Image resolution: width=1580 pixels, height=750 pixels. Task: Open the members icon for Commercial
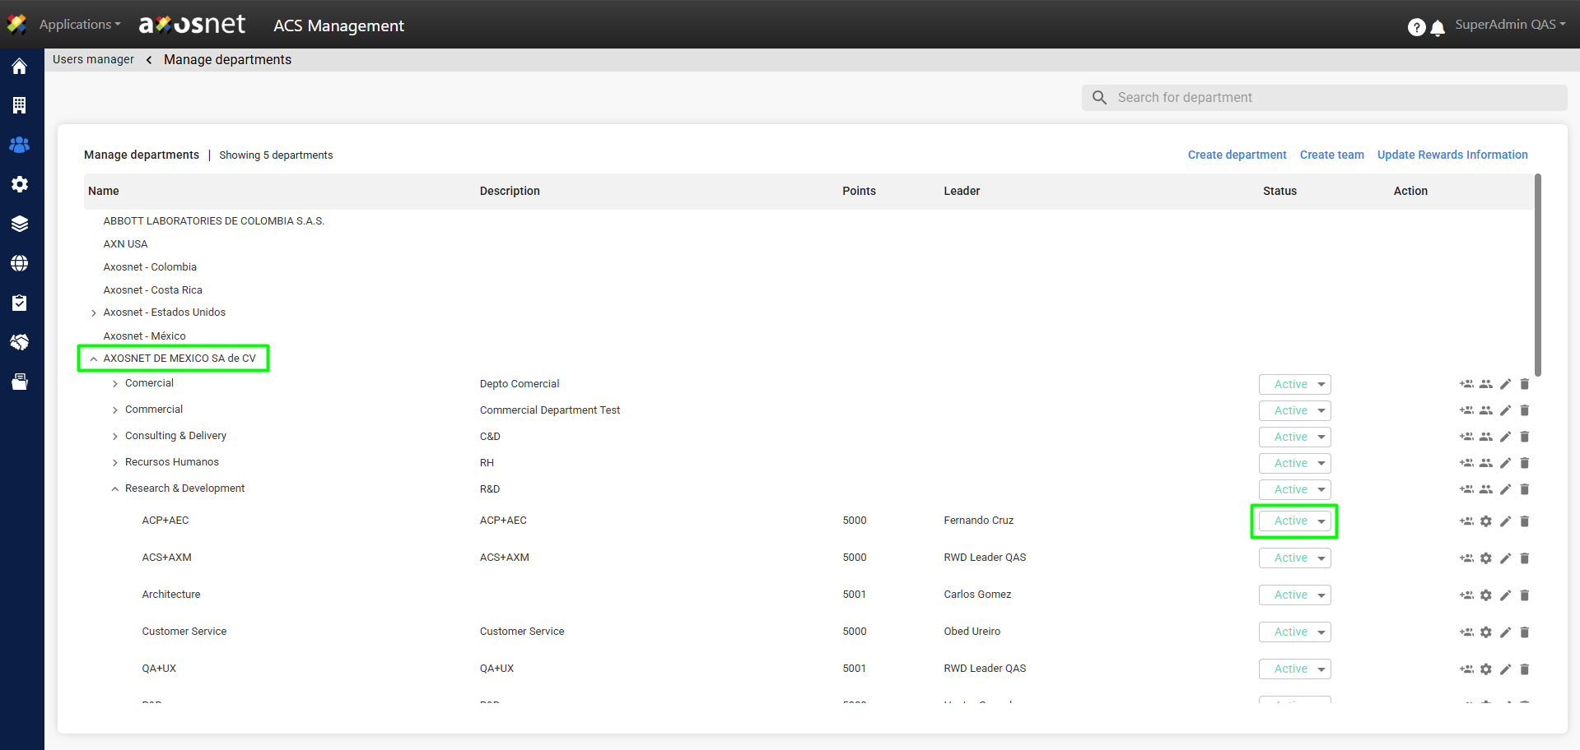click(1485, 410)
